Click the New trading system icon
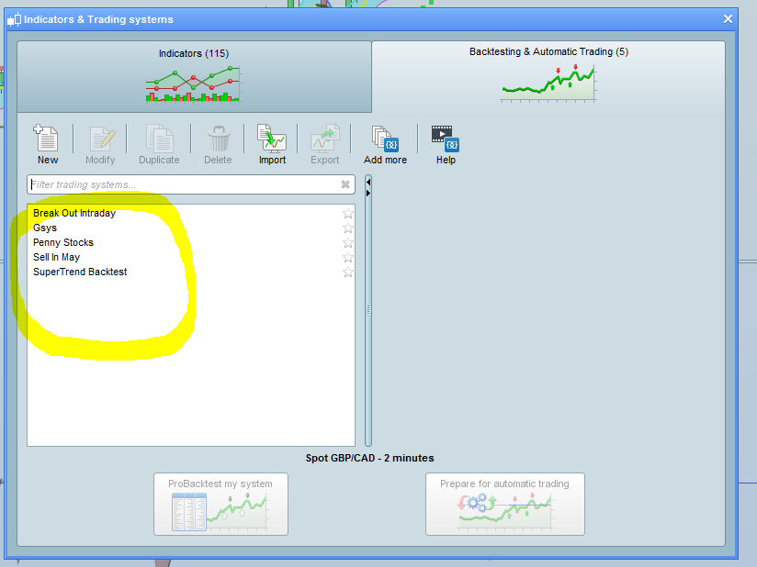757x567 pixels. pyautogui.click(x=46, y=139)
